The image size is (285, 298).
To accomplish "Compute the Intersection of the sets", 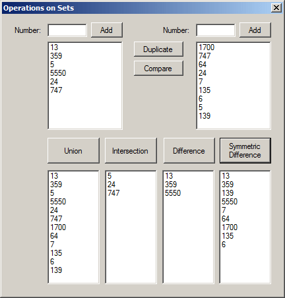I will (131, 151).
